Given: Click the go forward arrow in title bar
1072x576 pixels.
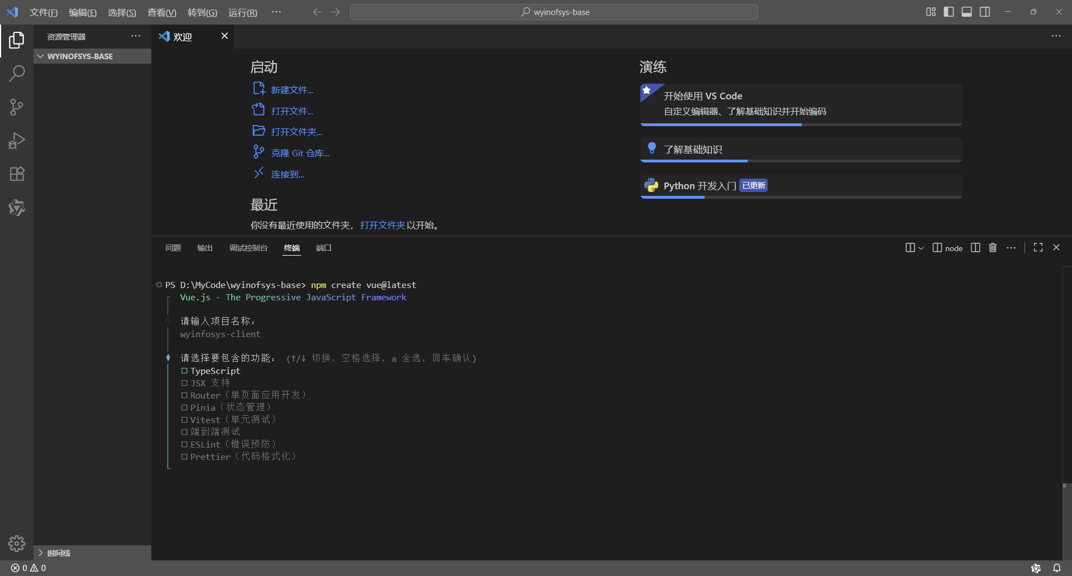Looking at the screenshot, I should pyautogui.click(x=336, y=12).
